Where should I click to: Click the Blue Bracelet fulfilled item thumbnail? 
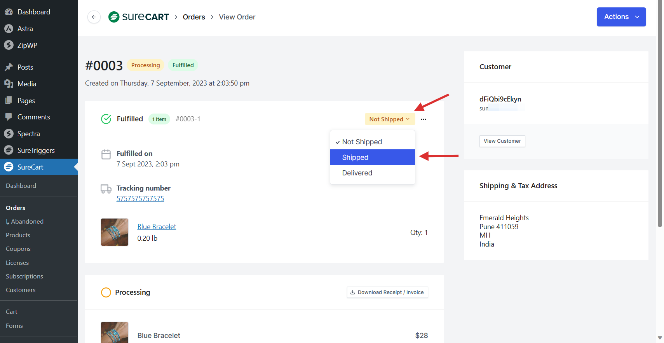click(115, 232)
